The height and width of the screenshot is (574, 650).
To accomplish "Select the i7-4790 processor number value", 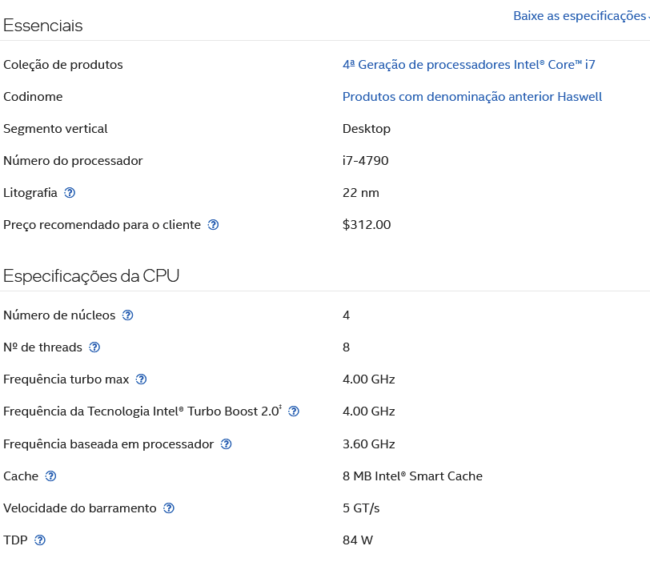I will point(366,160).
